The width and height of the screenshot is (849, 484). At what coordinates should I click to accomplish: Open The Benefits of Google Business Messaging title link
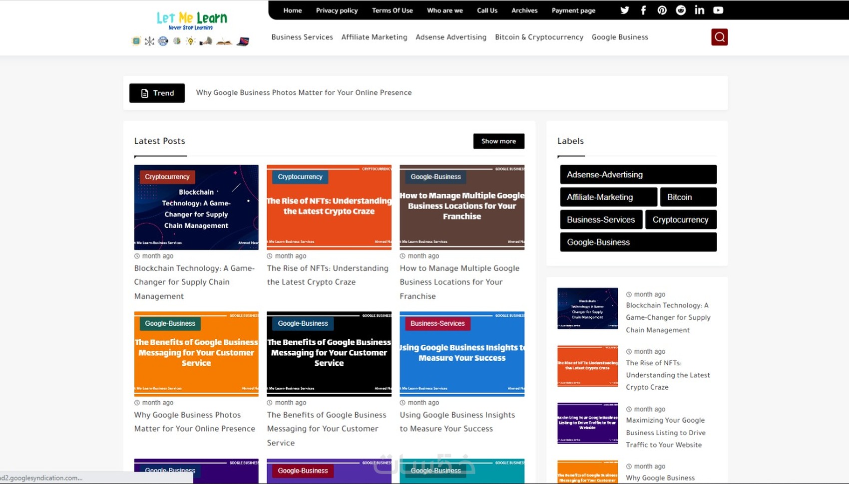coord(327,429)
